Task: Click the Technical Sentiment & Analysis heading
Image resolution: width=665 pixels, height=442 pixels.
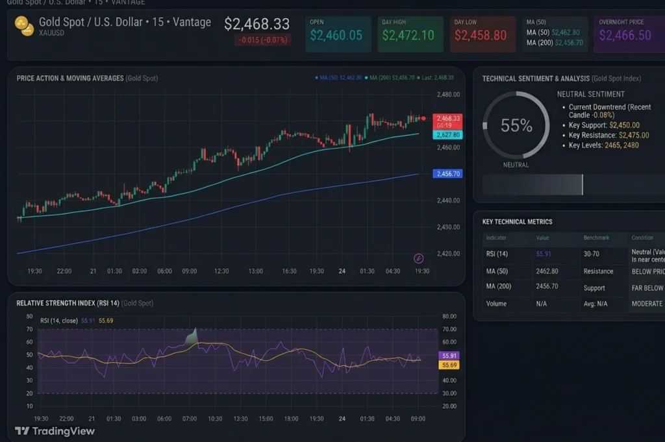Action: tap(536, 79)
